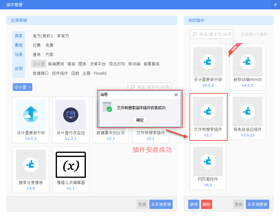This screenshot has height=218, width=280.
Task: Select the 主题 category
Action: click(x=86, y=73)
